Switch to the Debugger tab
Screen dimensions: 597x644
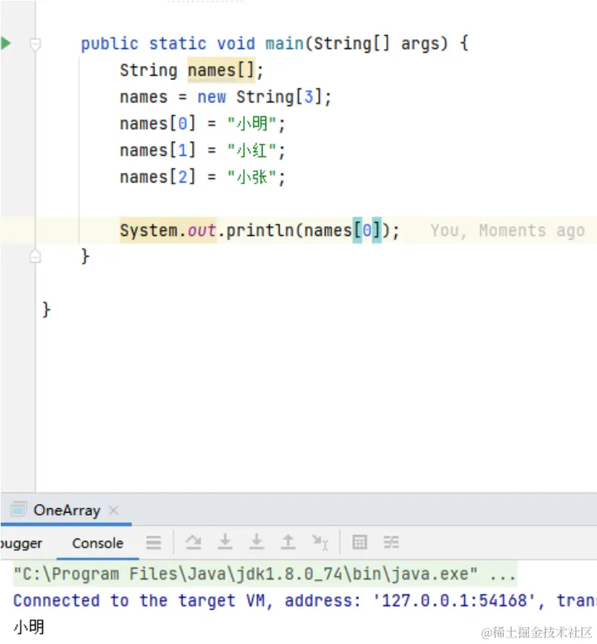(x=21, y=543)
